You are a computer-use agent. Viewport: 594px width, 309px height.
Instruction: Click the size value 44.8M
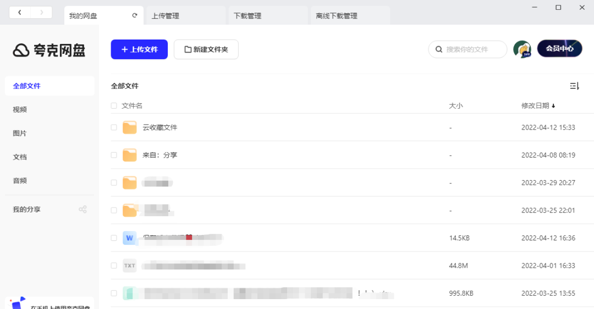pyautogui.click(x=458, y=266)
